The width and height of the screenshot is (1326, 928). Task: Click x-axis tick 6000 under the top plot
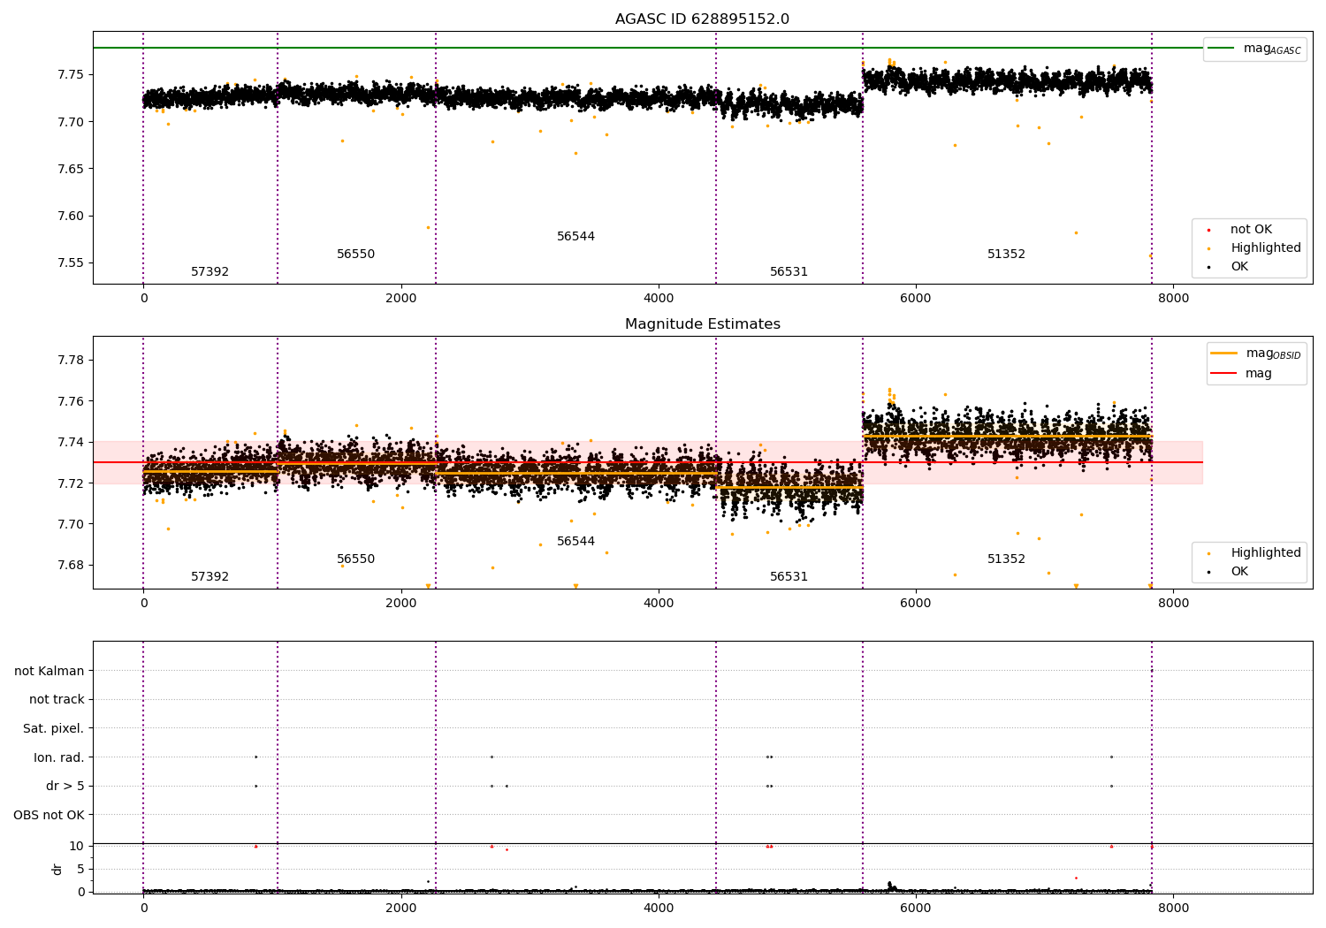tap(916, 299)
